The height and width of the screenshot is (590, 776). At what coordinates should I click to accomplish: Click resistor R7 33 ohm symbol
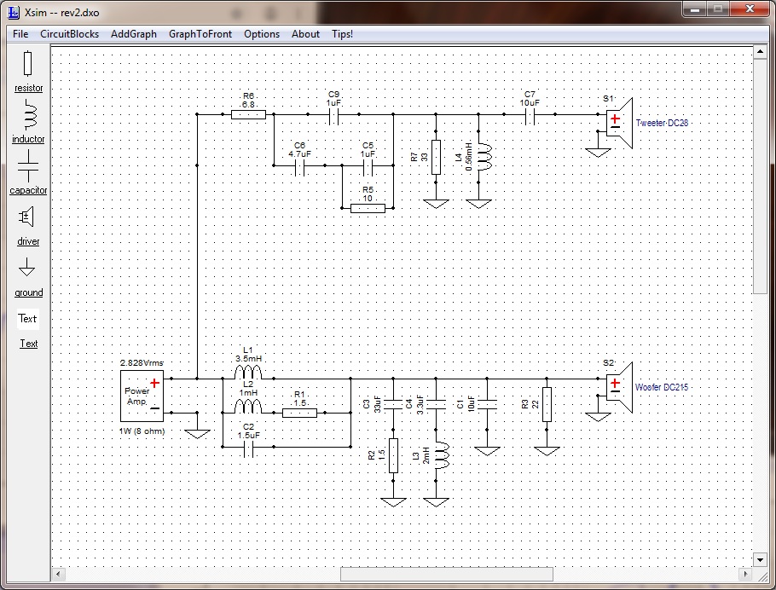[x=436, y=157]
